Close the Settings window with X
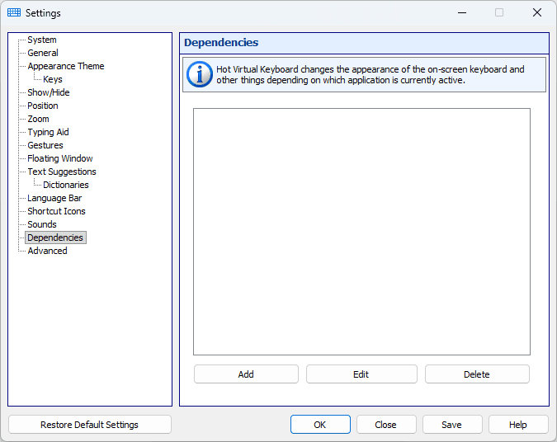This screenshot has height=442, width=557. 537,12
